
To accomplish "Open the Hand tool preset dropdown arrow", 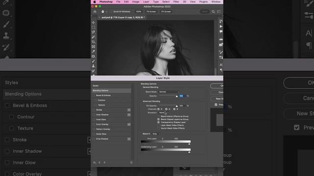I will click(x=107, y=12).
